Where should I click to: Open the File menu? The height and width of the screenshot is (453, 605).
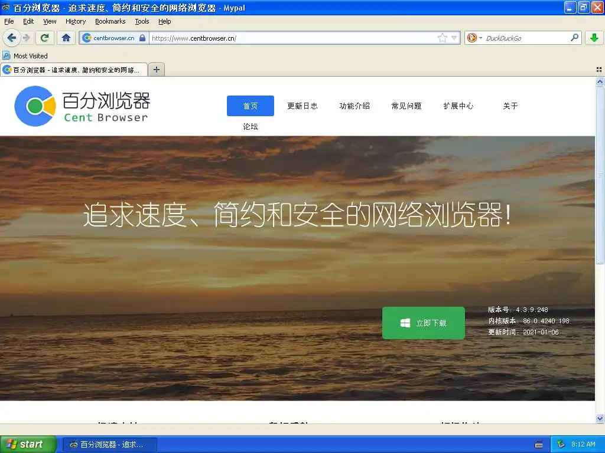[x=9, y=21]
